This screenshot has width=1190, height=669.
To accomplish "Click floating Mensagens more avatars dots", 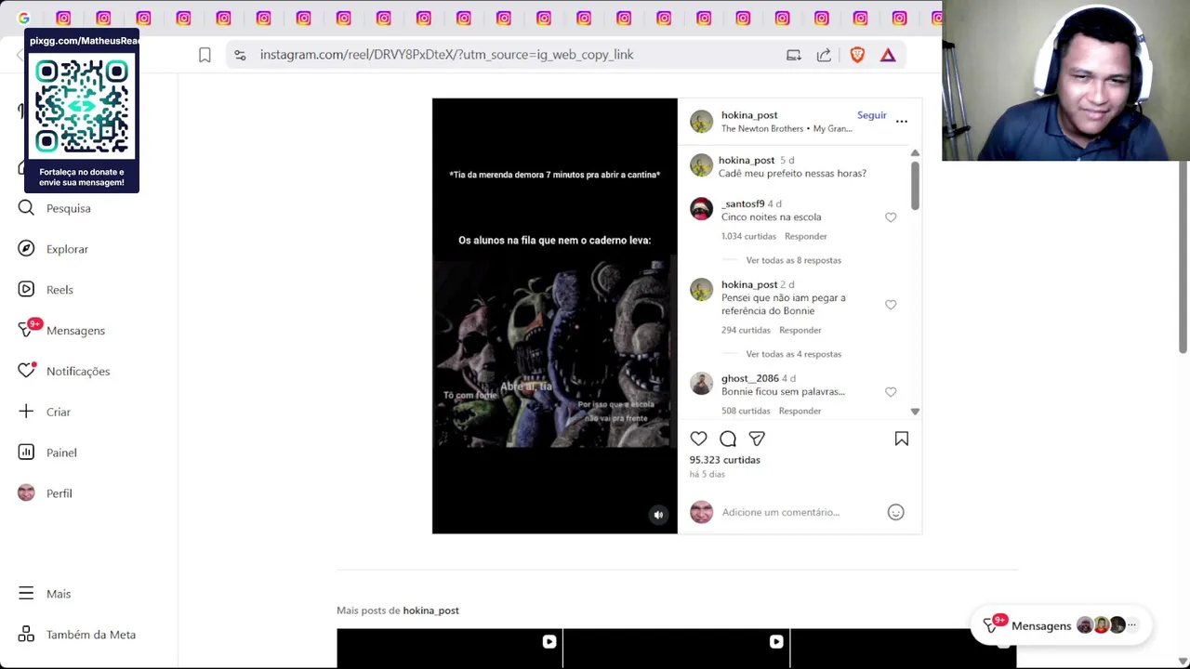I will (1131, 625).
